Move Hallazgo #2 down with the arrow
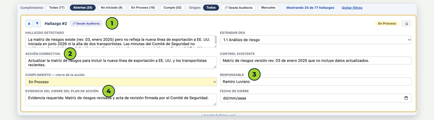 pos(37,23)
